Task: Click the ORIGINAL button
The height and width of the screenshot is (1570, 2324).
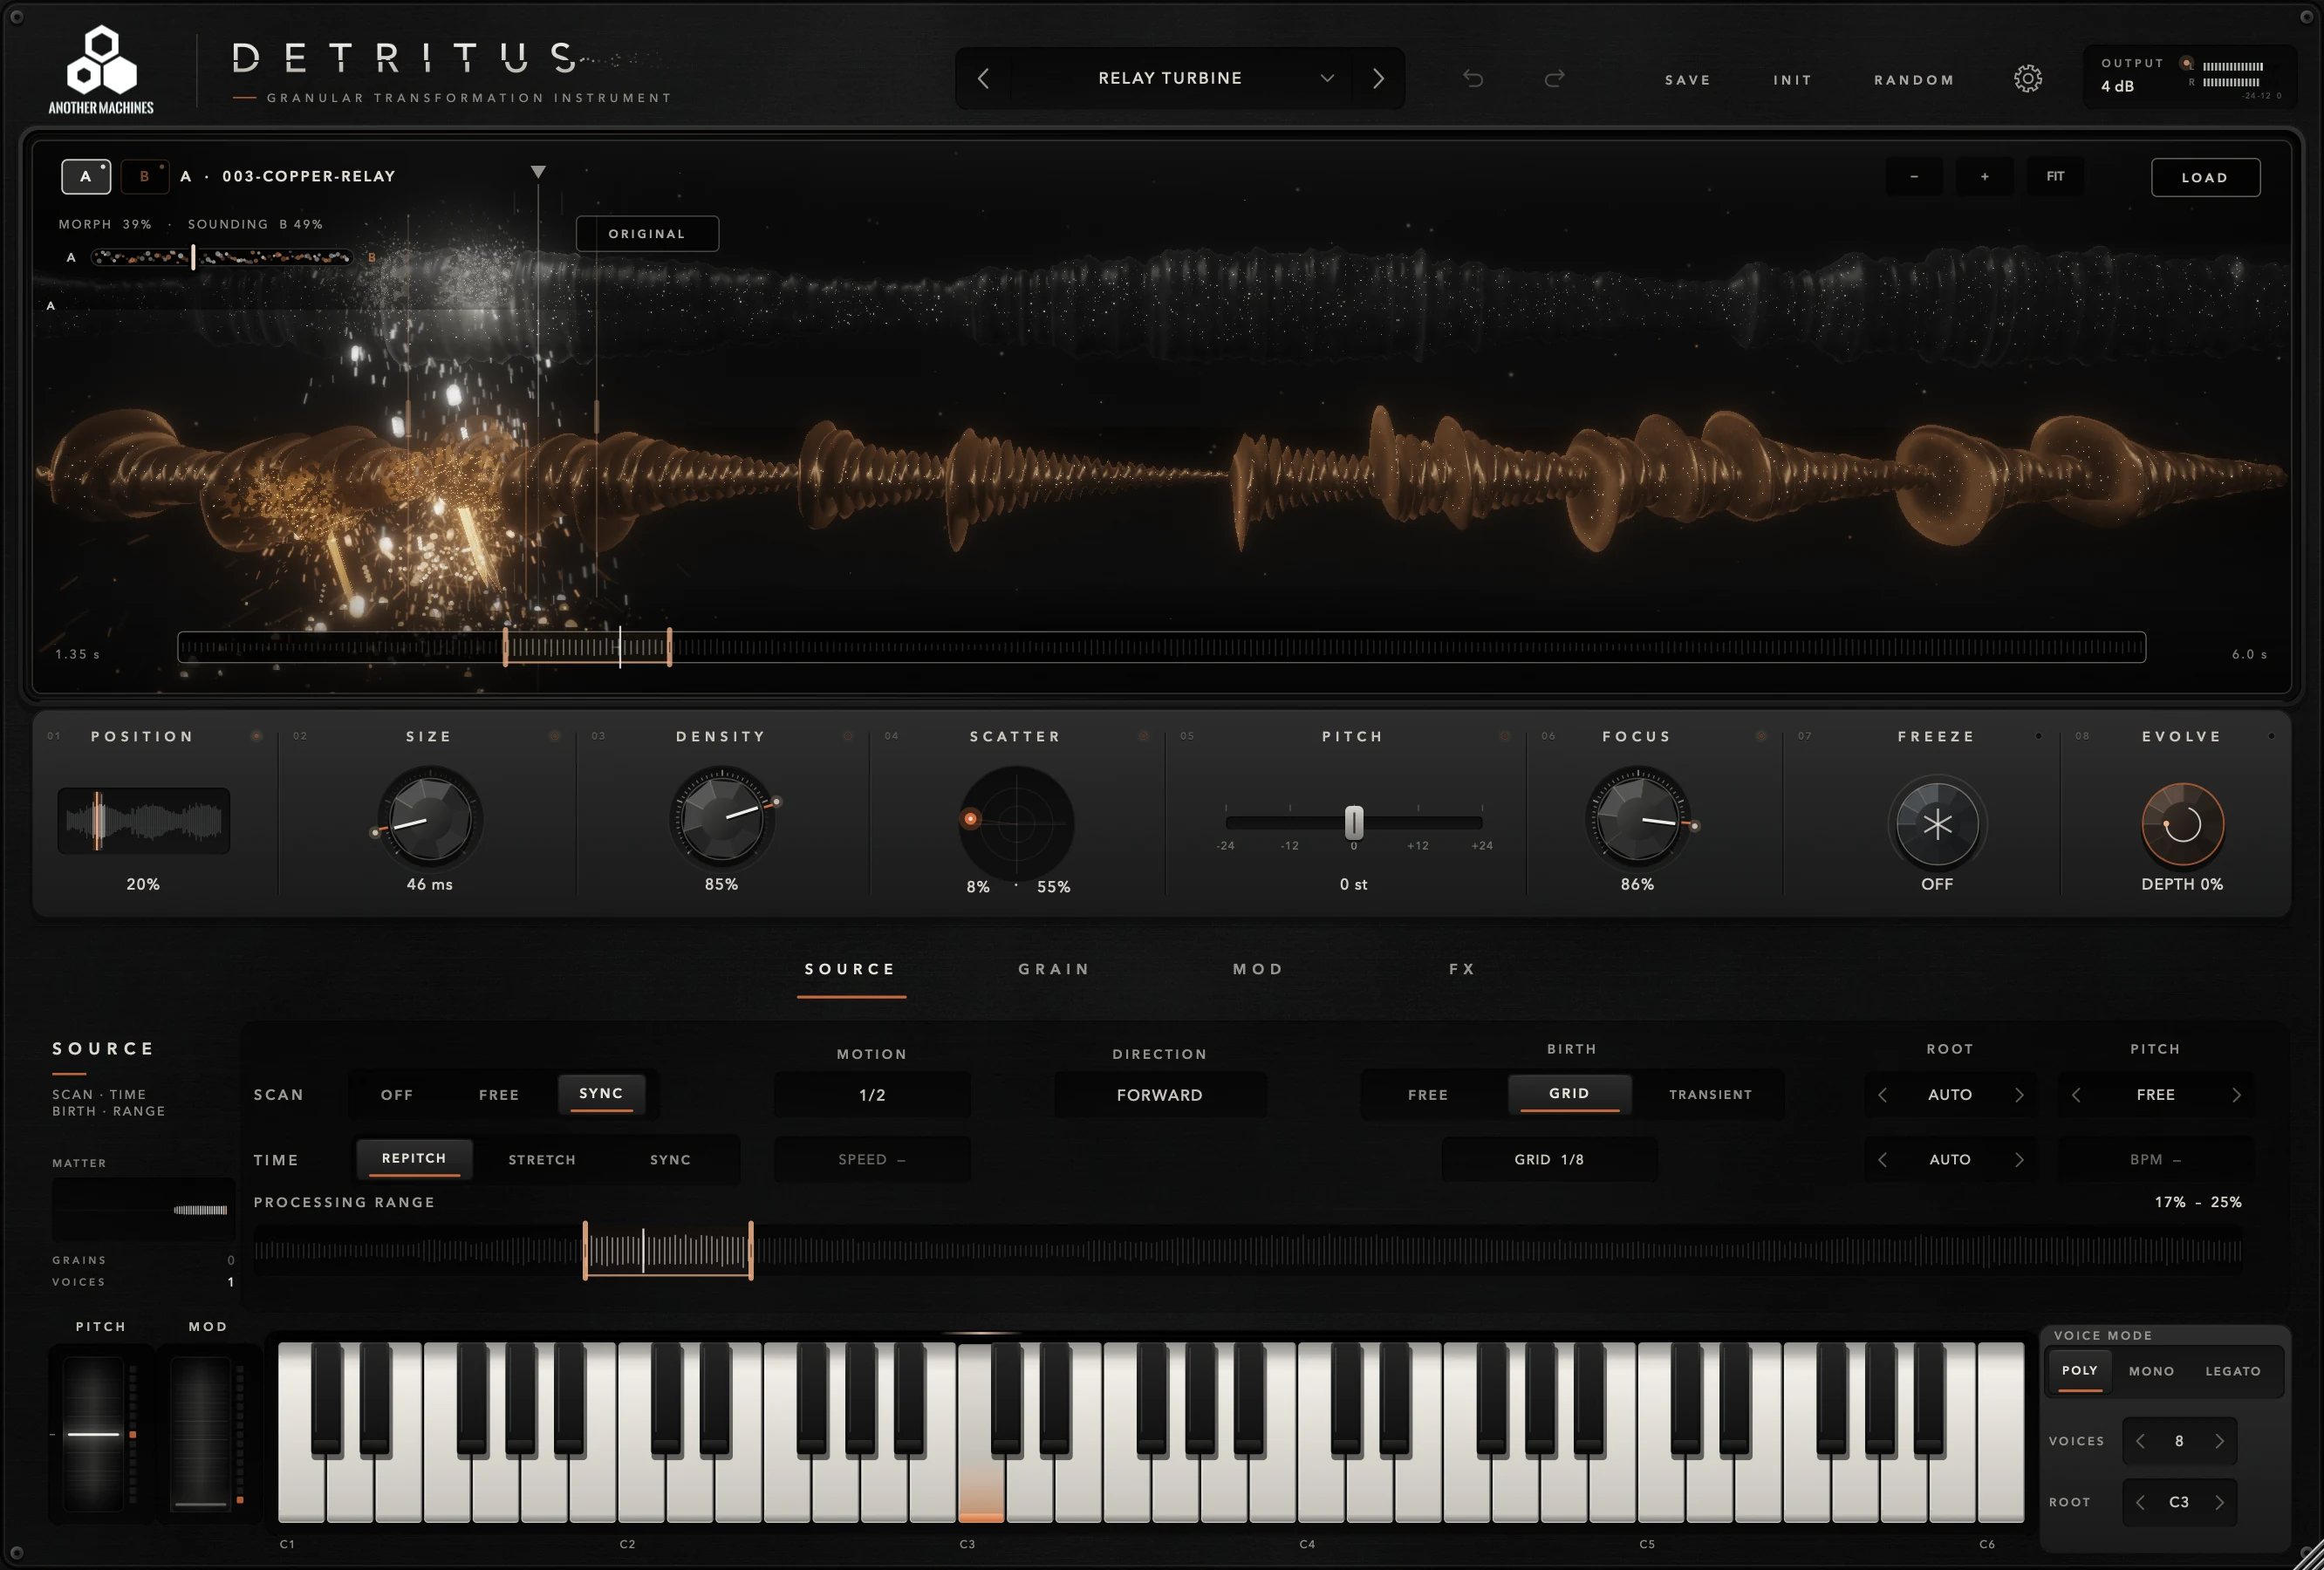Action: (647, 234)
